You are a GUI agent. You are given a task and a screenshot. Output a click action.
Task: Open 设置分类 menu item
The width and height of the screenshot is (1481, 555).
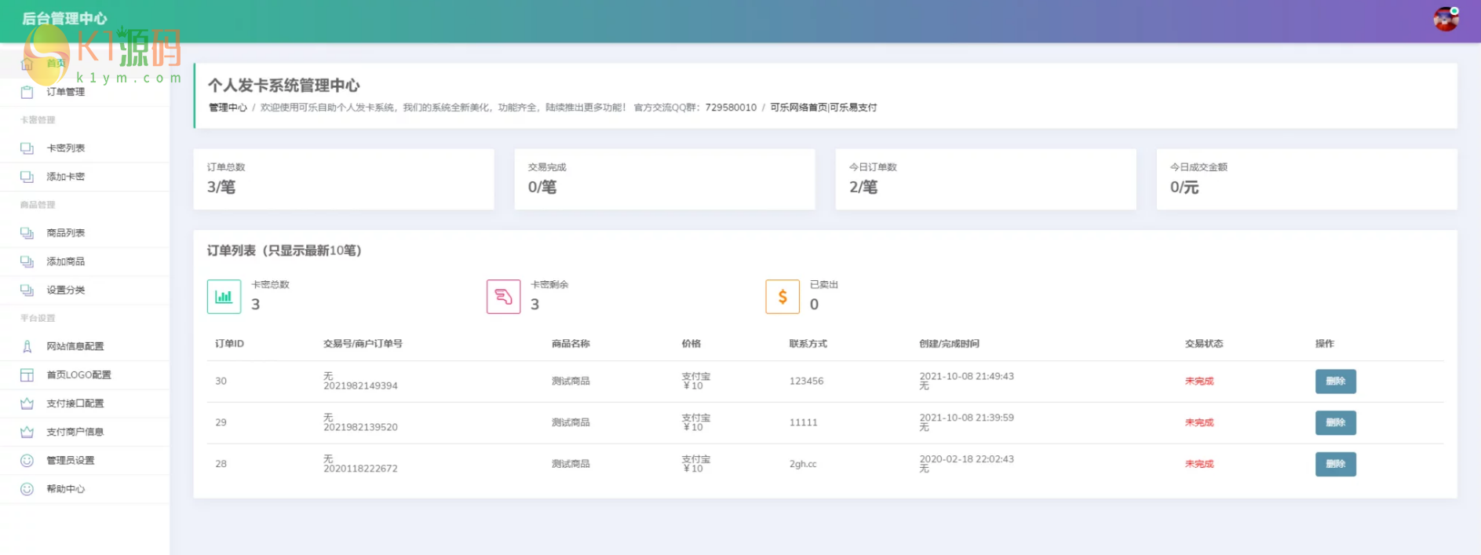(x=66, y=290)
